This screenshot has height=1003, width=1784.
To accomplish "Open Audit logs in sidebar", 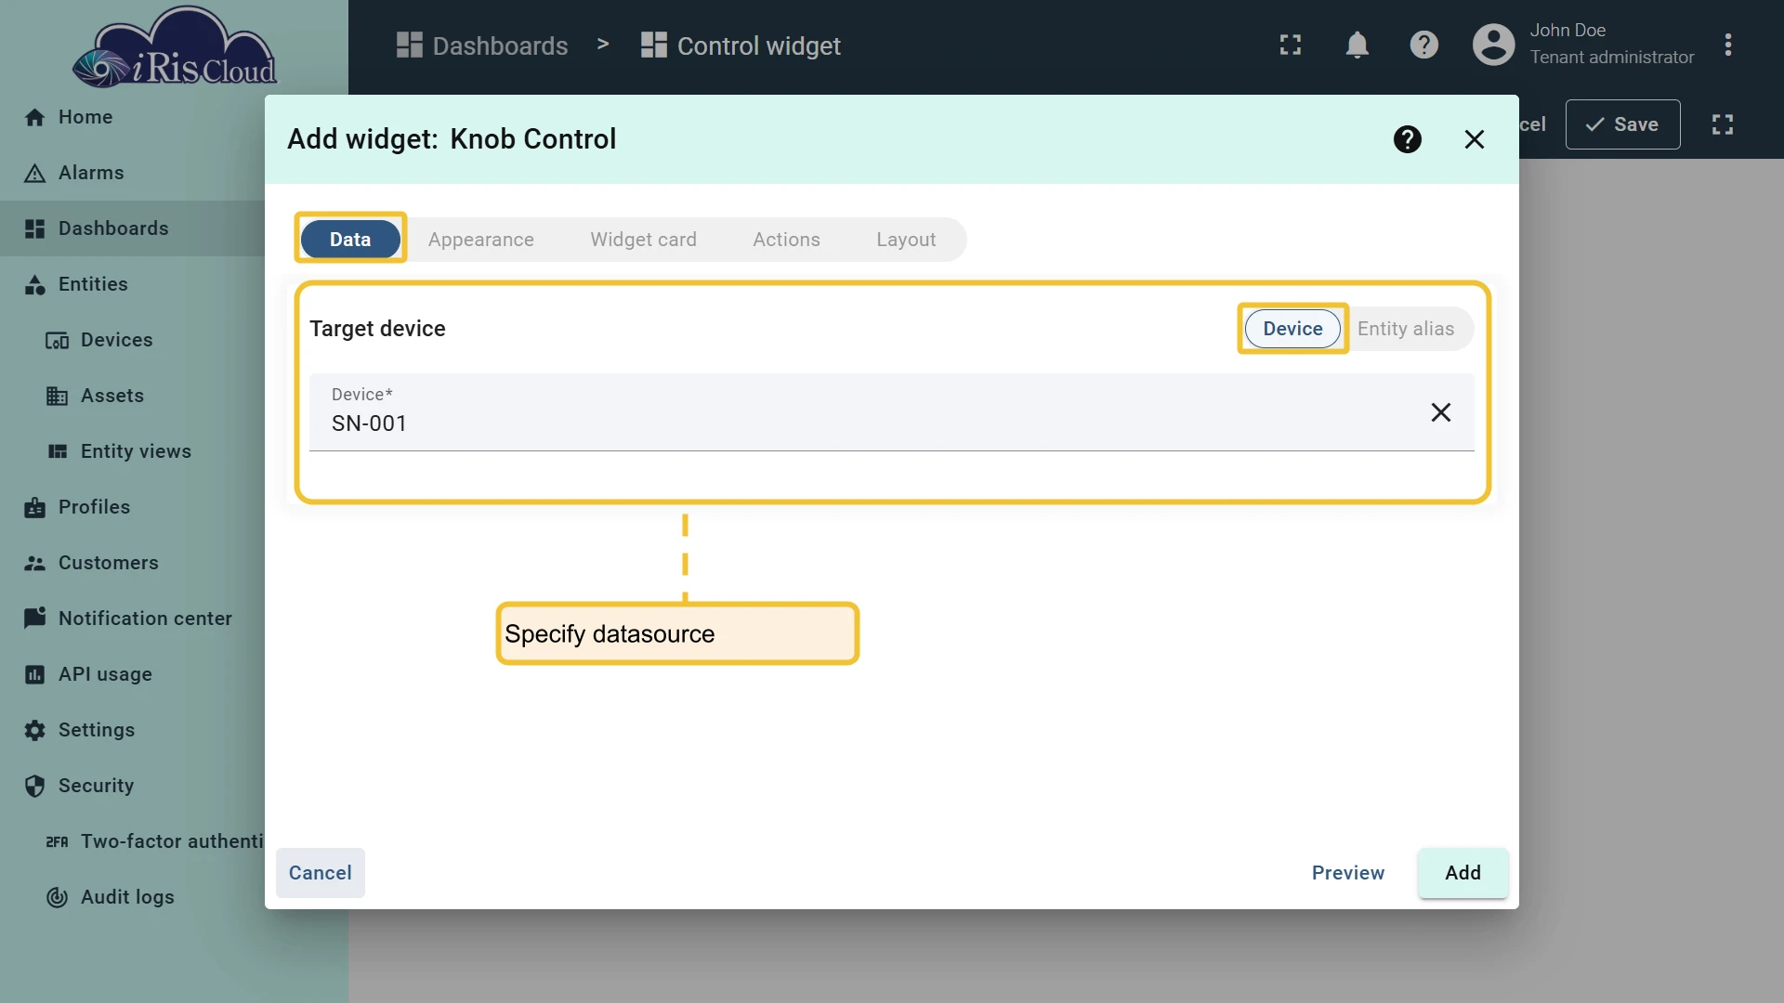I will 132,897.
